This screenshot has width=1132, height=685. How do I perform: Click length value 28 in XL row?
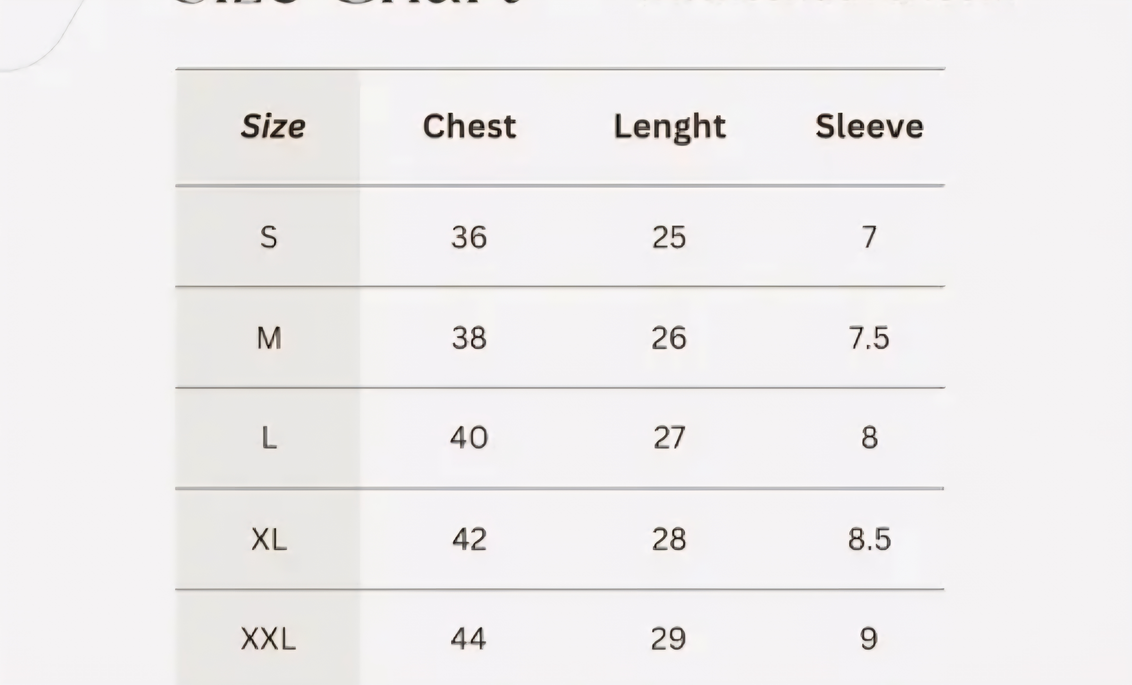click(669, 539)
